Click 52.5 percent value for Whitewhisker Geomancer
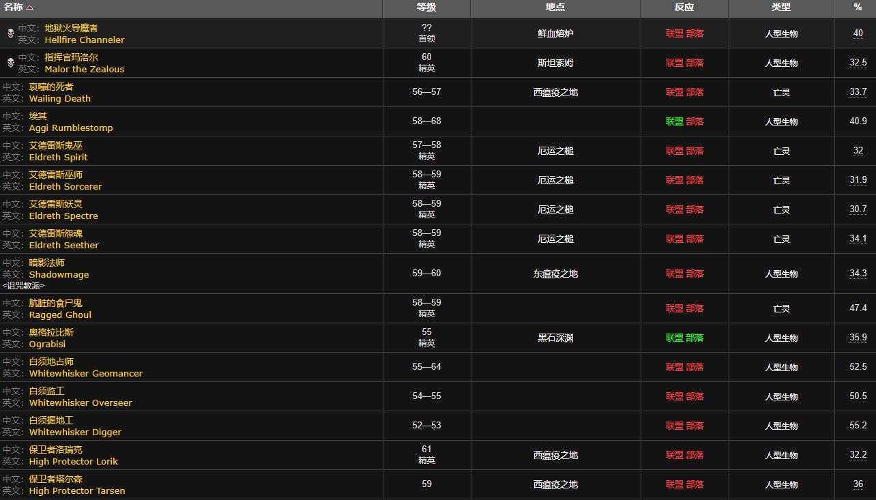Image resolution: width=876 pixels, height=500 pixels. click(x=858, y=367)
